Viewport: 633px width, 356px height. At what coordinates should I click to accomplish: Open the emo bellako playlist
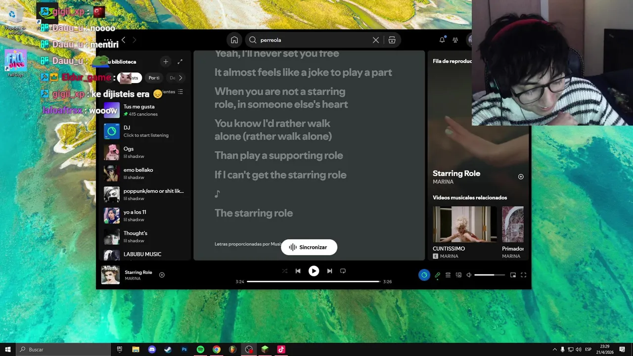144,174
